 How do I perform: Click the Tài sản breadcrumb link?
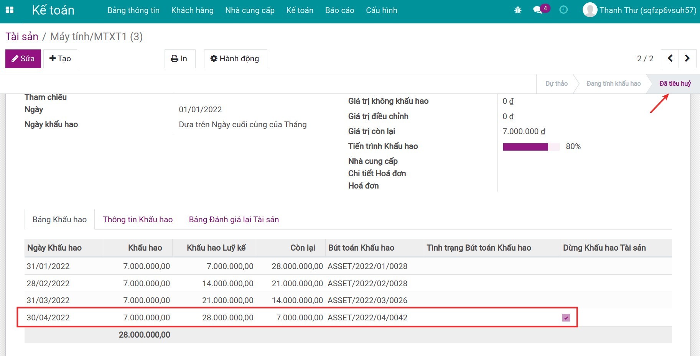[x=22, y=37]
